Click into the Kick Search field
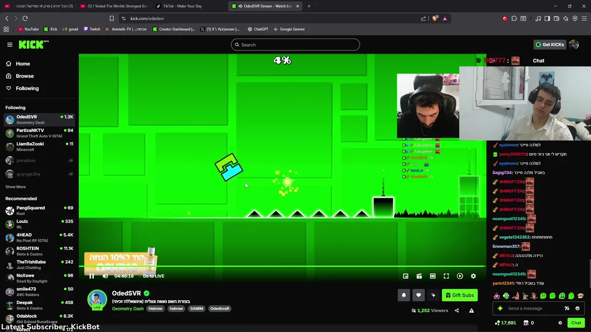 pos(295,45)
